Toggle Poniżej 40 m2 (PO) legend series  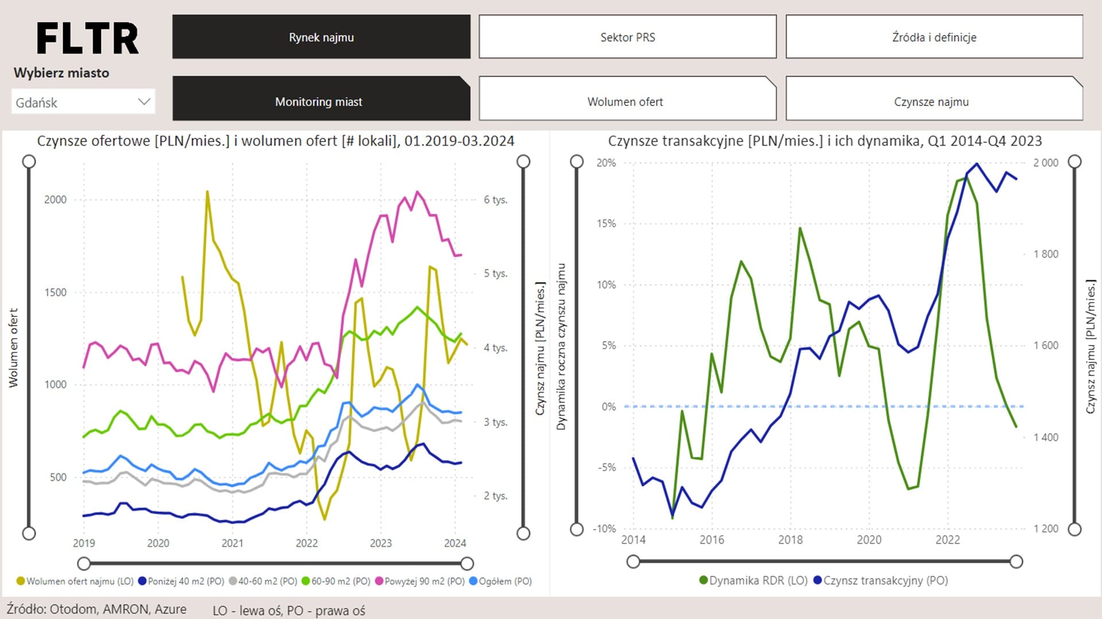185,581
